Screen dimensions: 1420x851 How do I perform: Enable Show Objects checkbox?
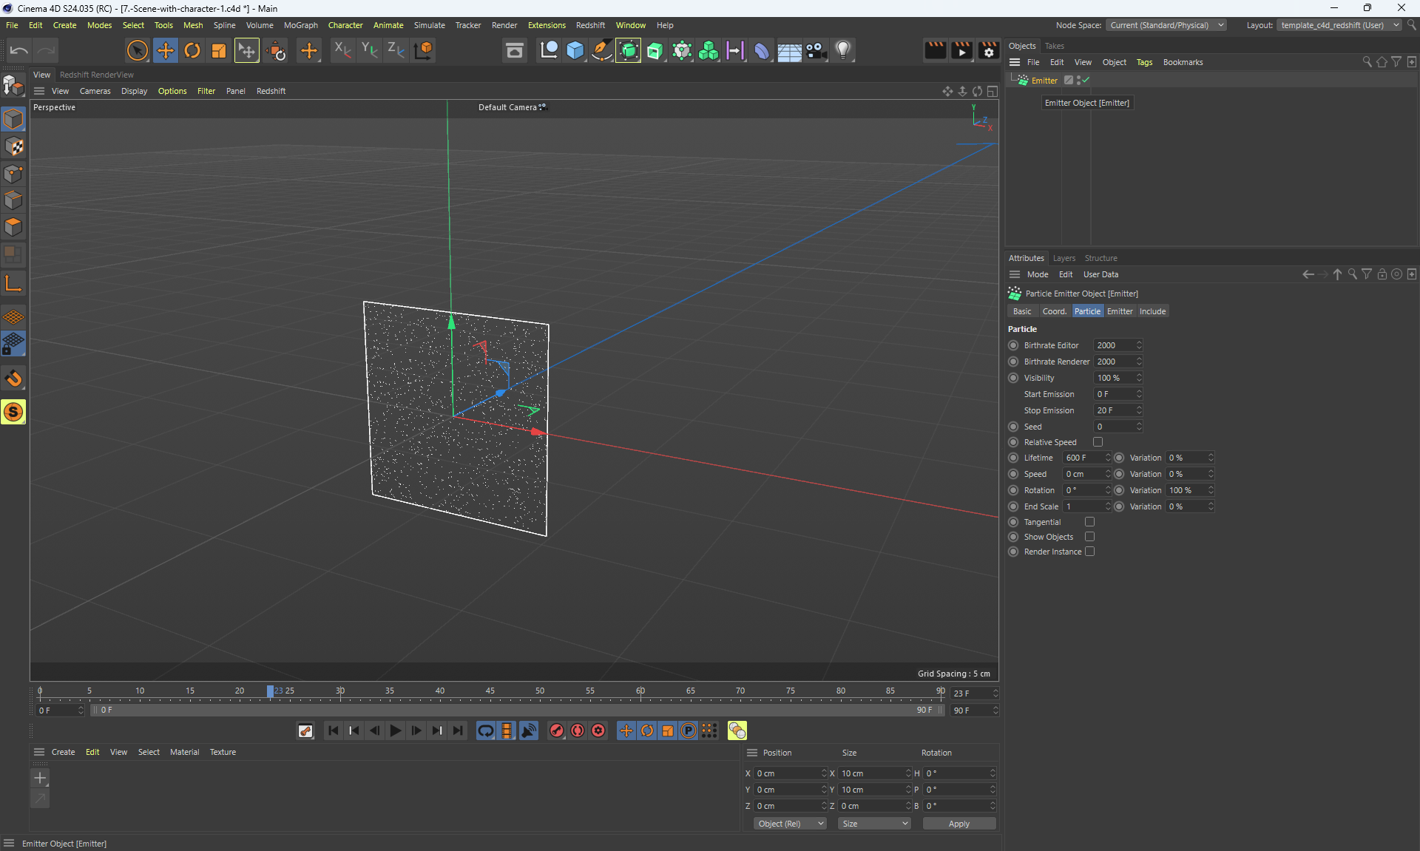(1089, 537)
